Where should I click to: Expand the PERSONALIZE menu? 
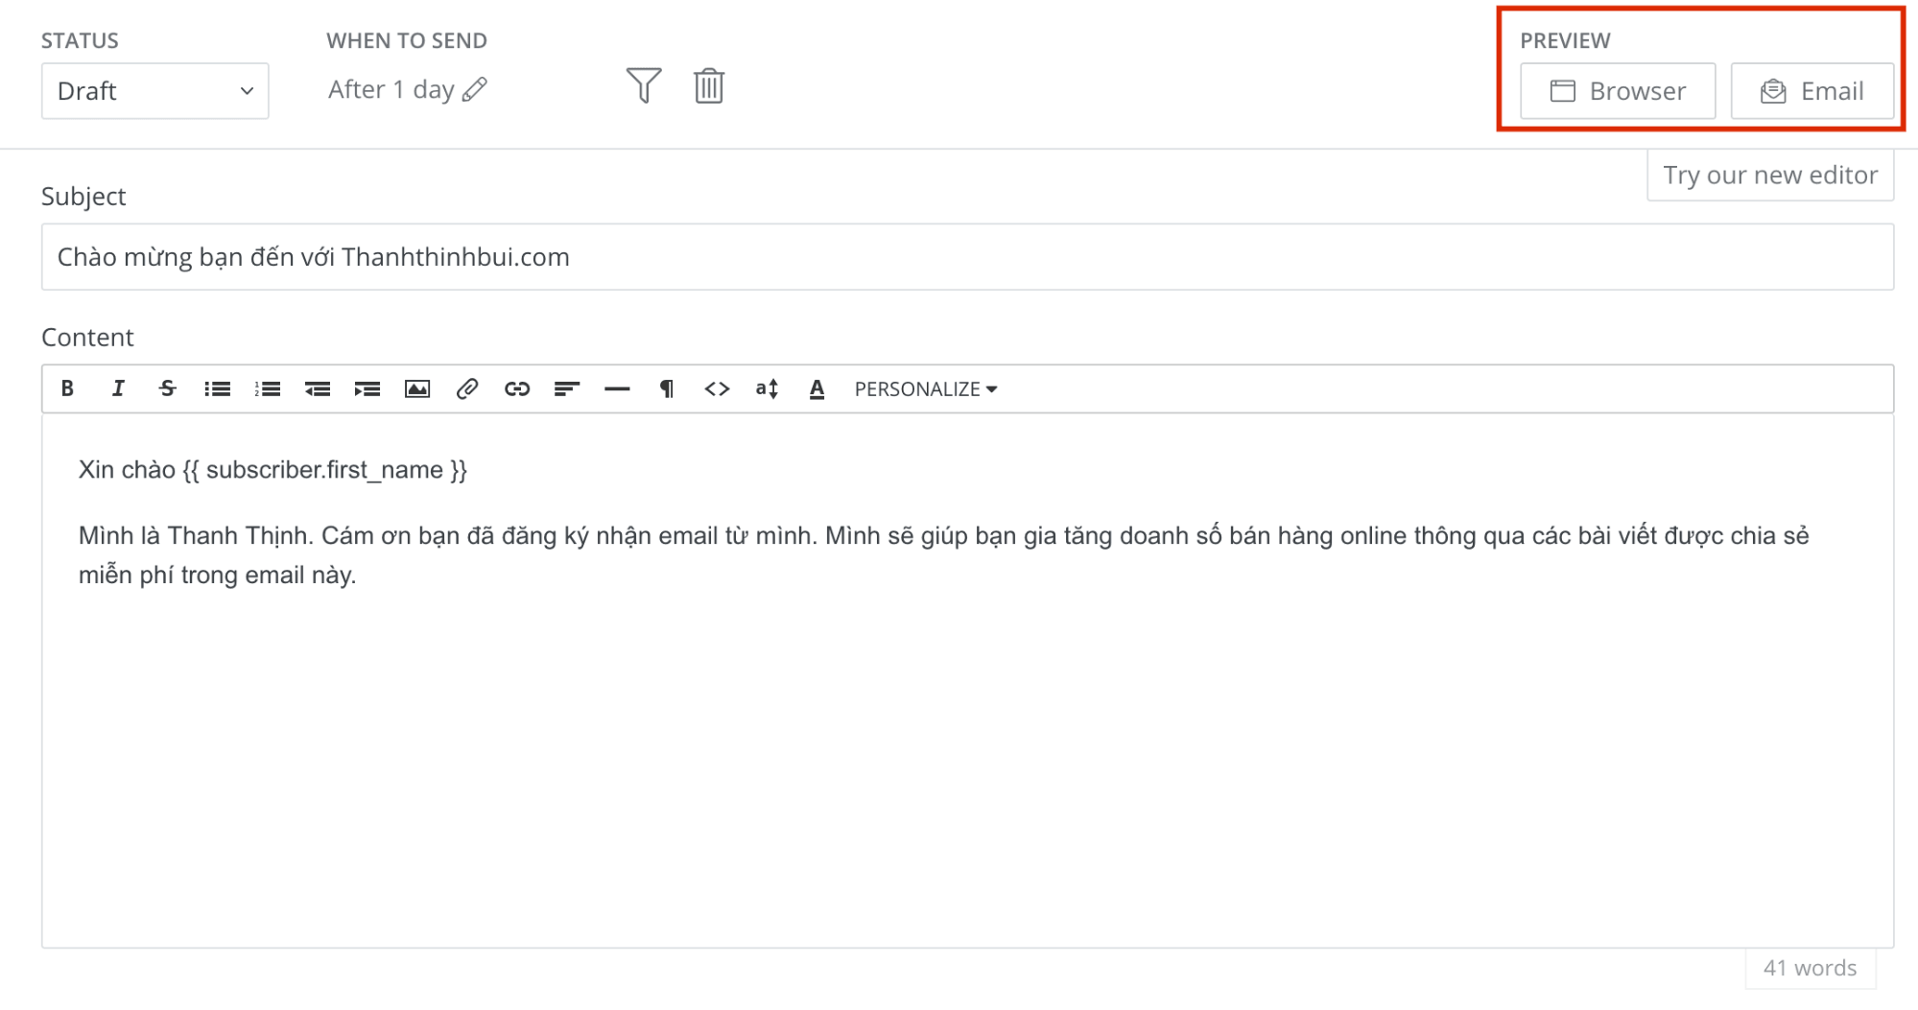[x=925, y=388]
